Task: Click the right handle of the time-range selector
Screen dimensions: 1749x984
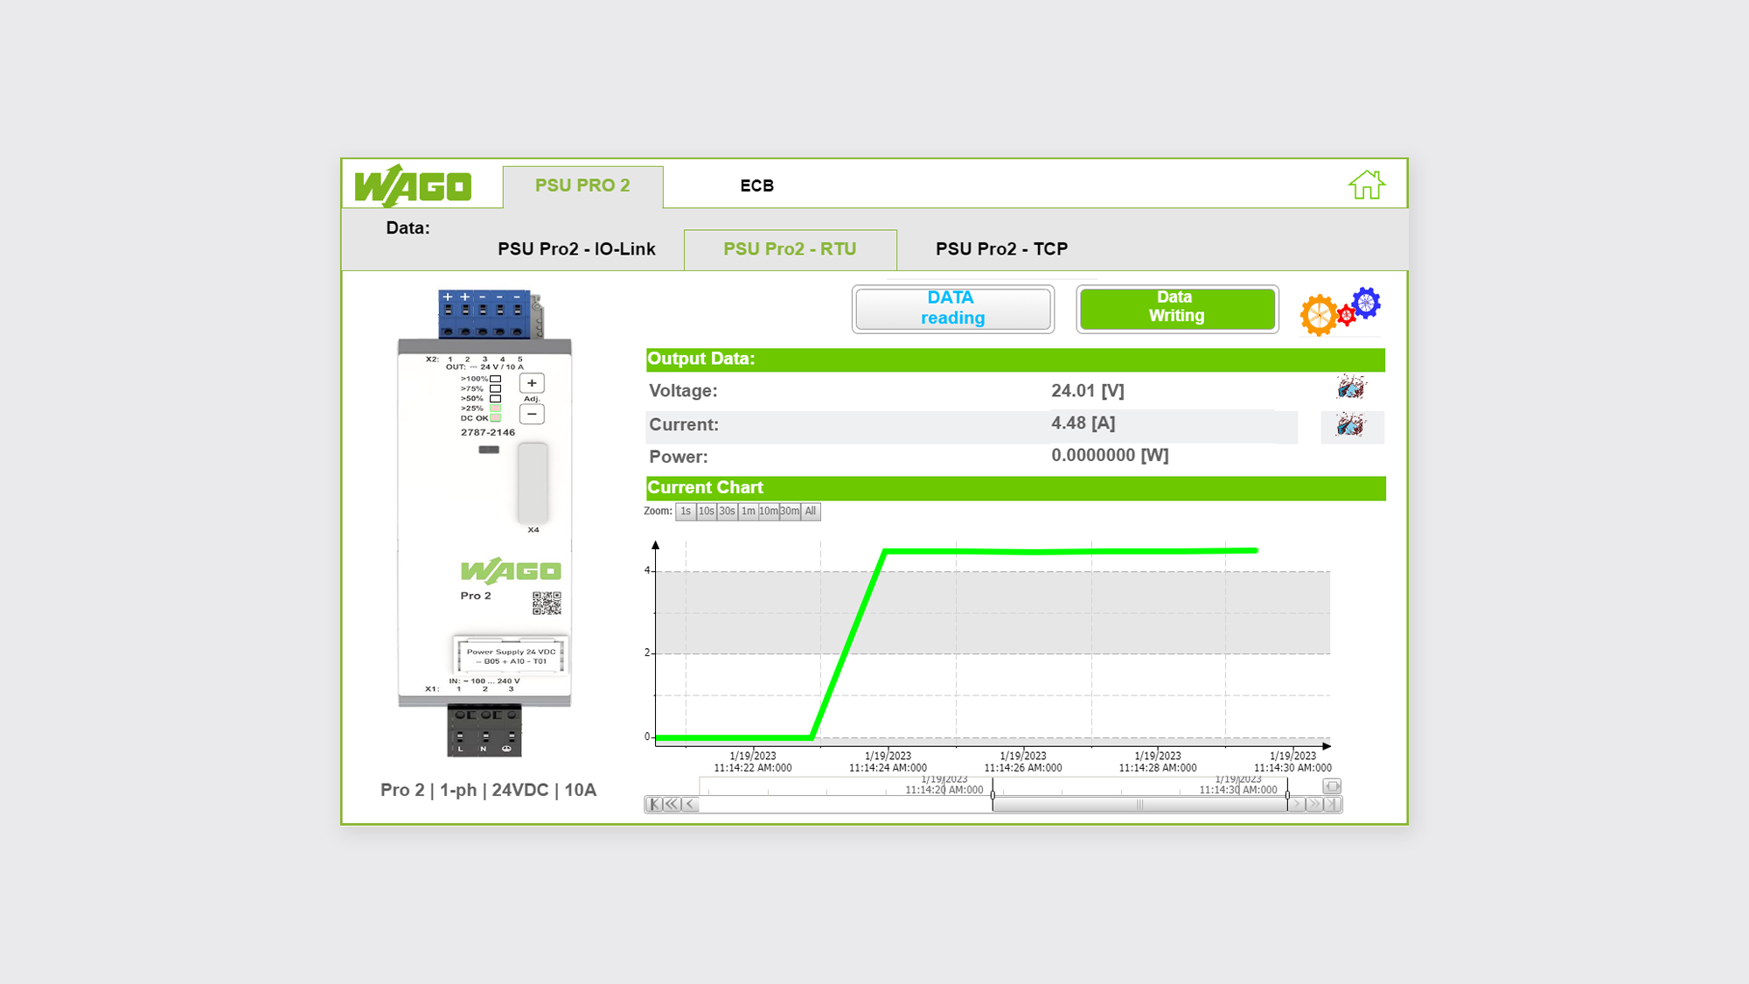Action: (1287, 794)
